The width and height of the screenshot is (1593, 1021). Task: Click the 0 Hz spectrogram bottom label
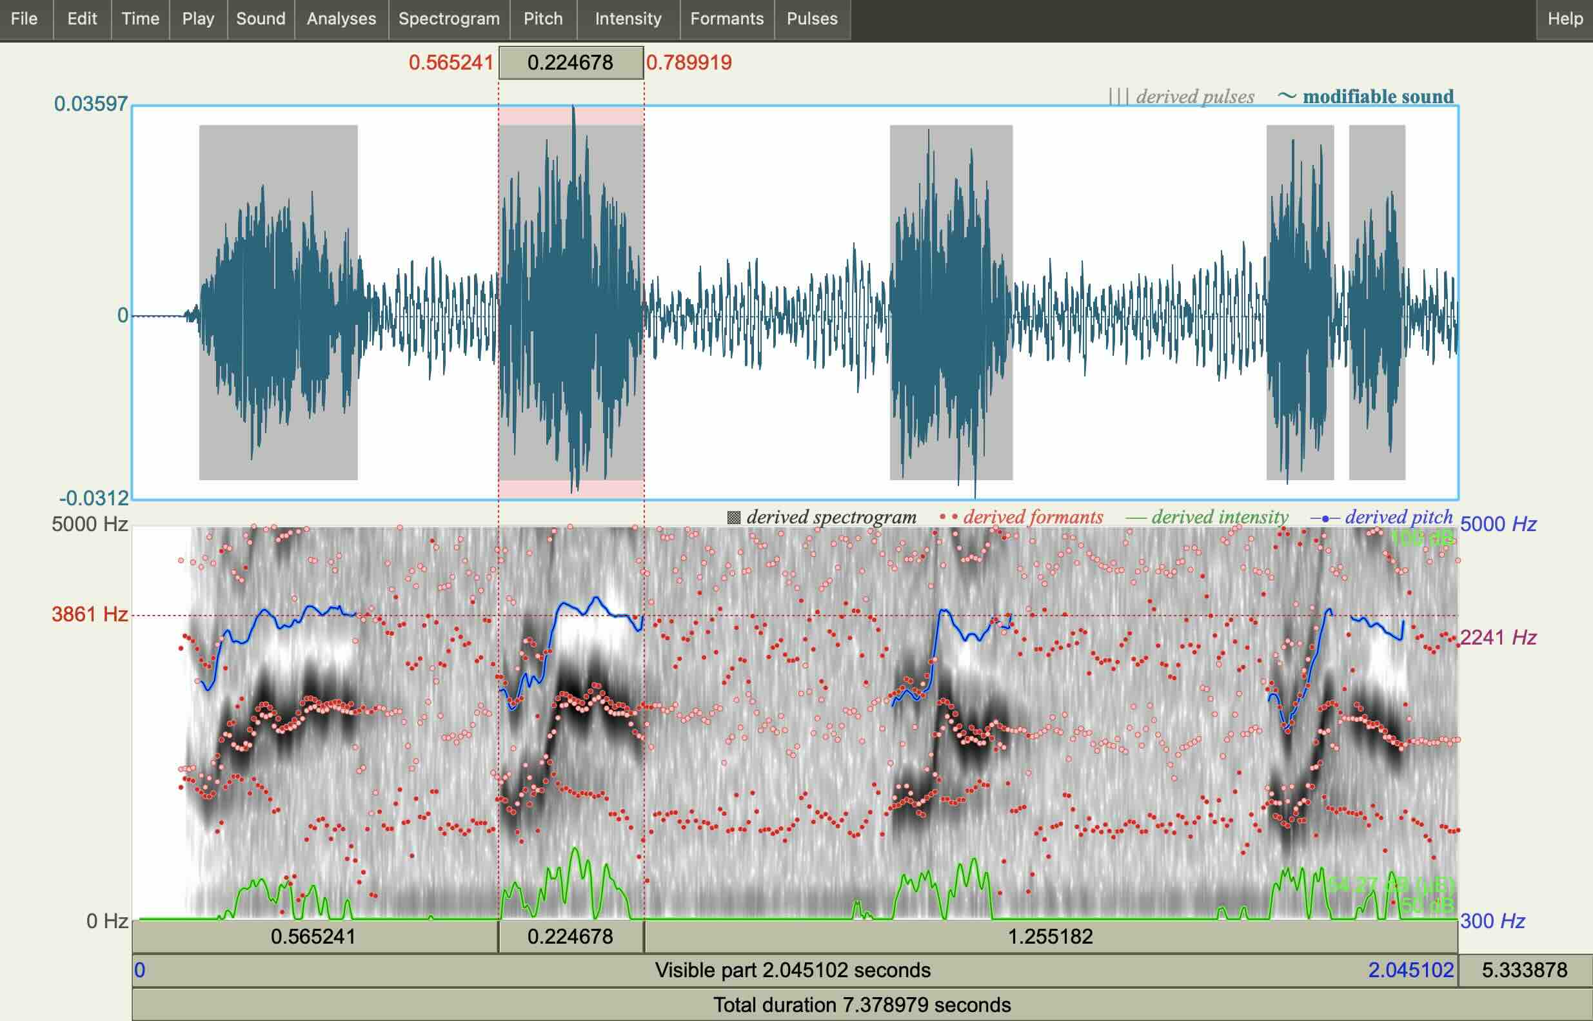(x=107, y=922)
